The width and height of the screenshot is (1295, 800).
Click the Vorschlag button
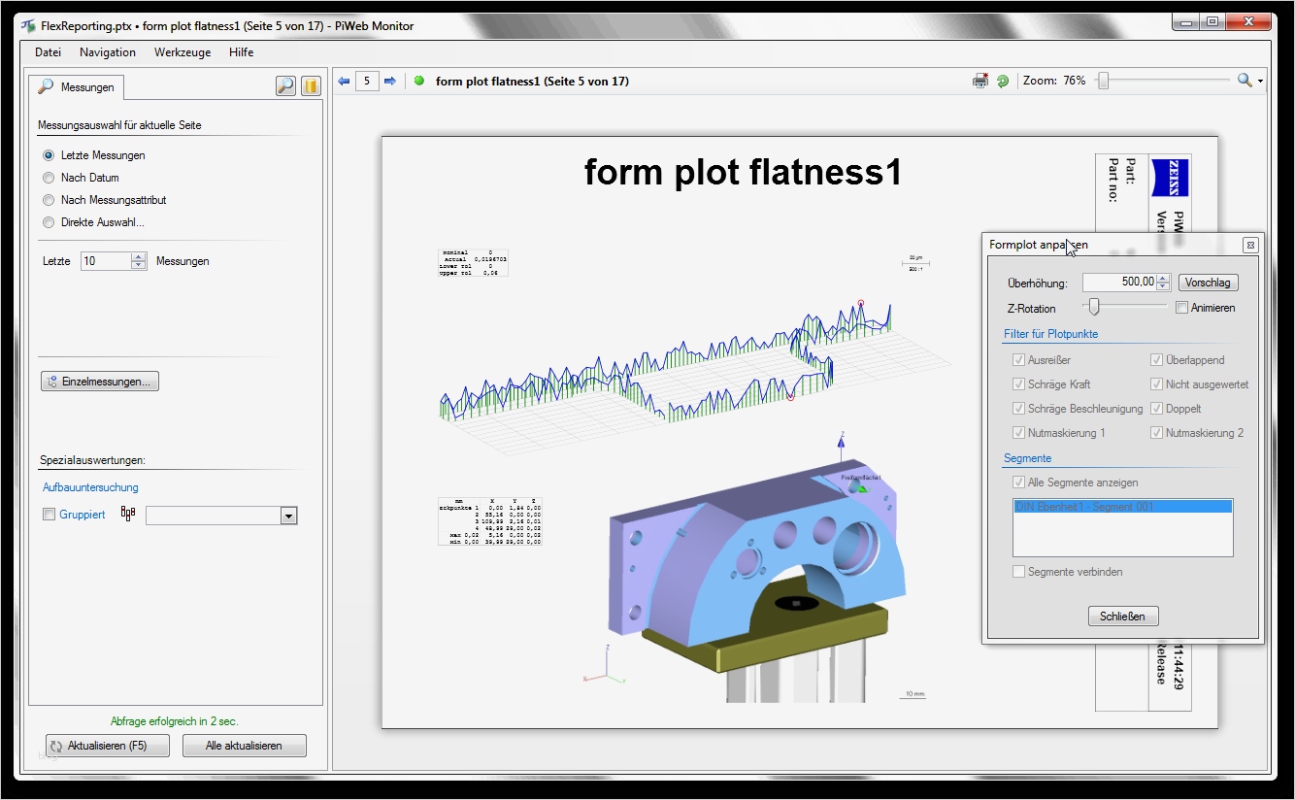pos(1208,283)
